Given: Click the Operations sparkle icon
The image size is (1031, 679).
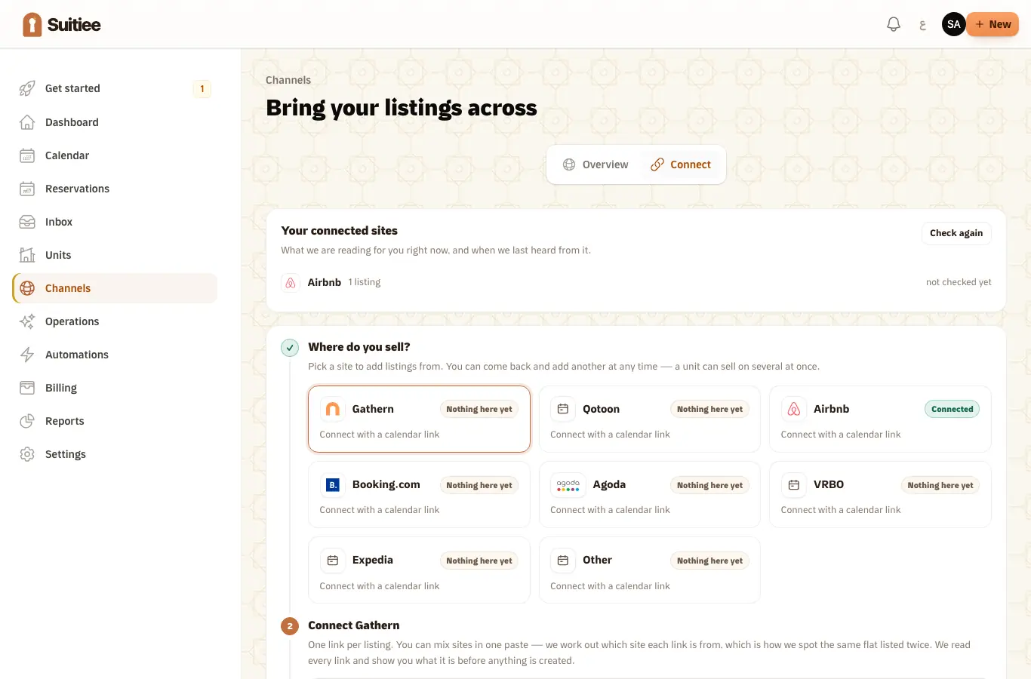Looking at the screenshot, I should [x=27, y=321].
